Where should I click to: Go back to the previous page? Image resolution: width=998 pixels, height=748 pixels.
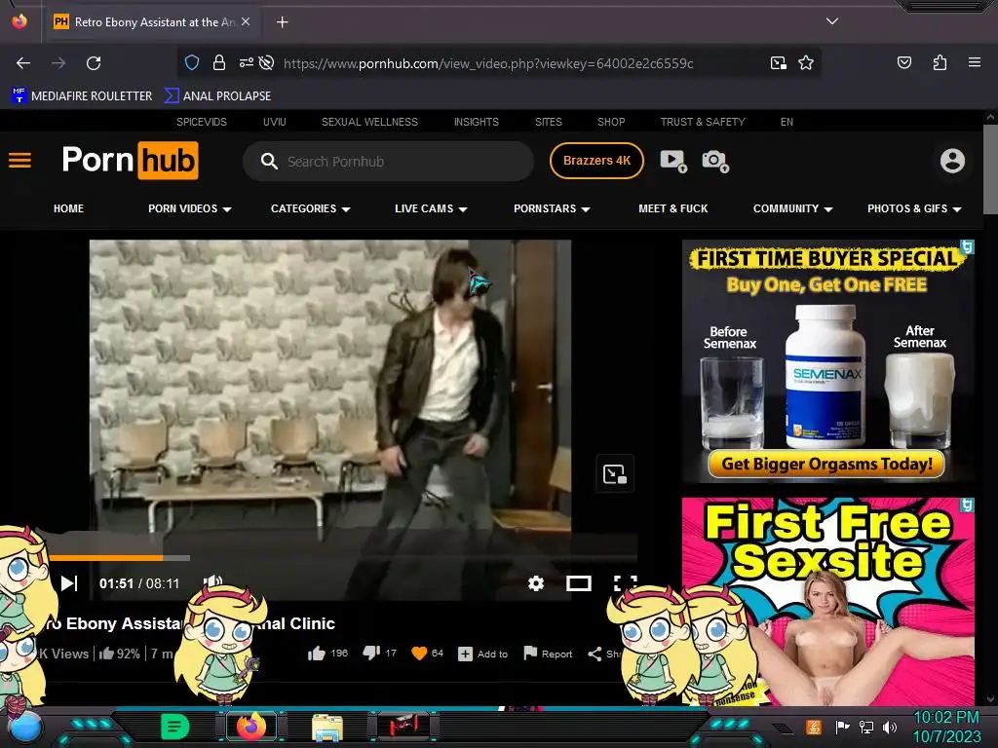(x=23, y=63)
